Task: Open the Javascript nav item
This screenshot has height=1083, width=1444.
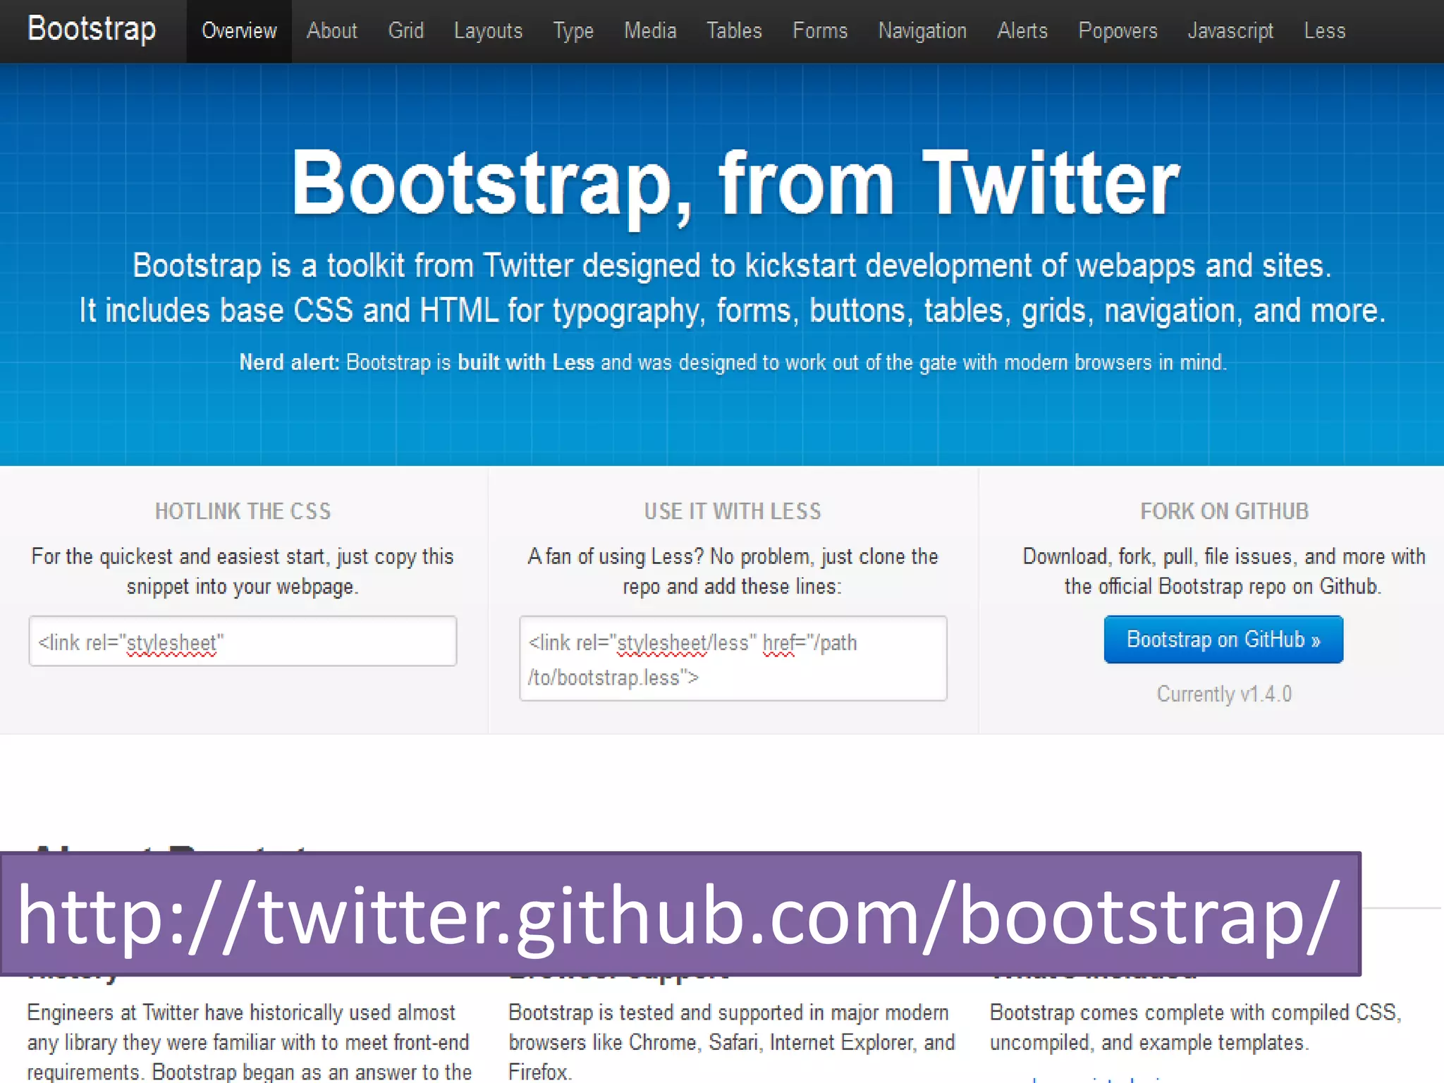Action: click(x=1231, y=31)
